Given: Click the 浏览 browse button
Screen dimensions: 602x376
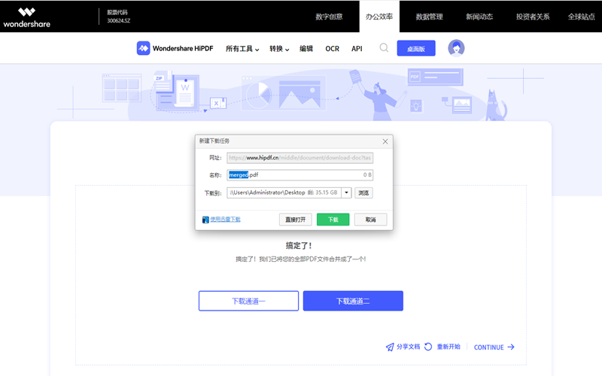Looking at the screenshot, I should click(363, 193).
